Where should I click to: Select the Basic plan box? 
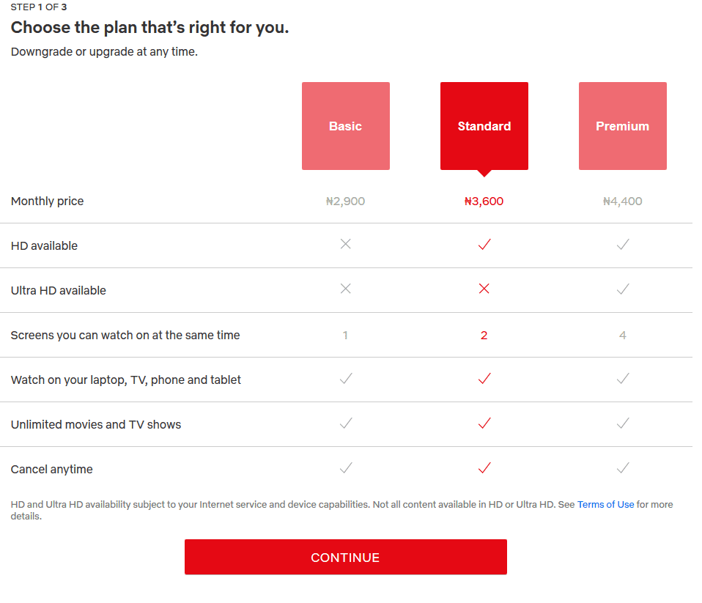[345, 126]
